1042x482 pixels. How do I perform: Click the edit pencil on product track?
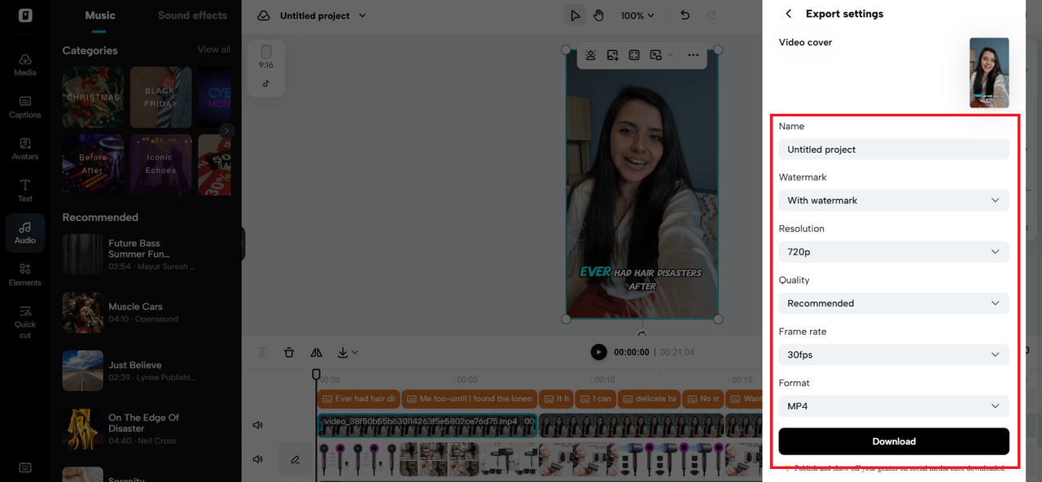(296, 459)
